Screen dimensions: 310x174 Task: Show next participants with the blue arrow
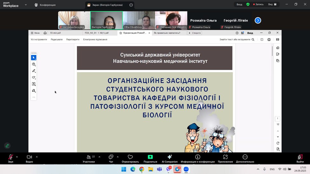(258, 20)
